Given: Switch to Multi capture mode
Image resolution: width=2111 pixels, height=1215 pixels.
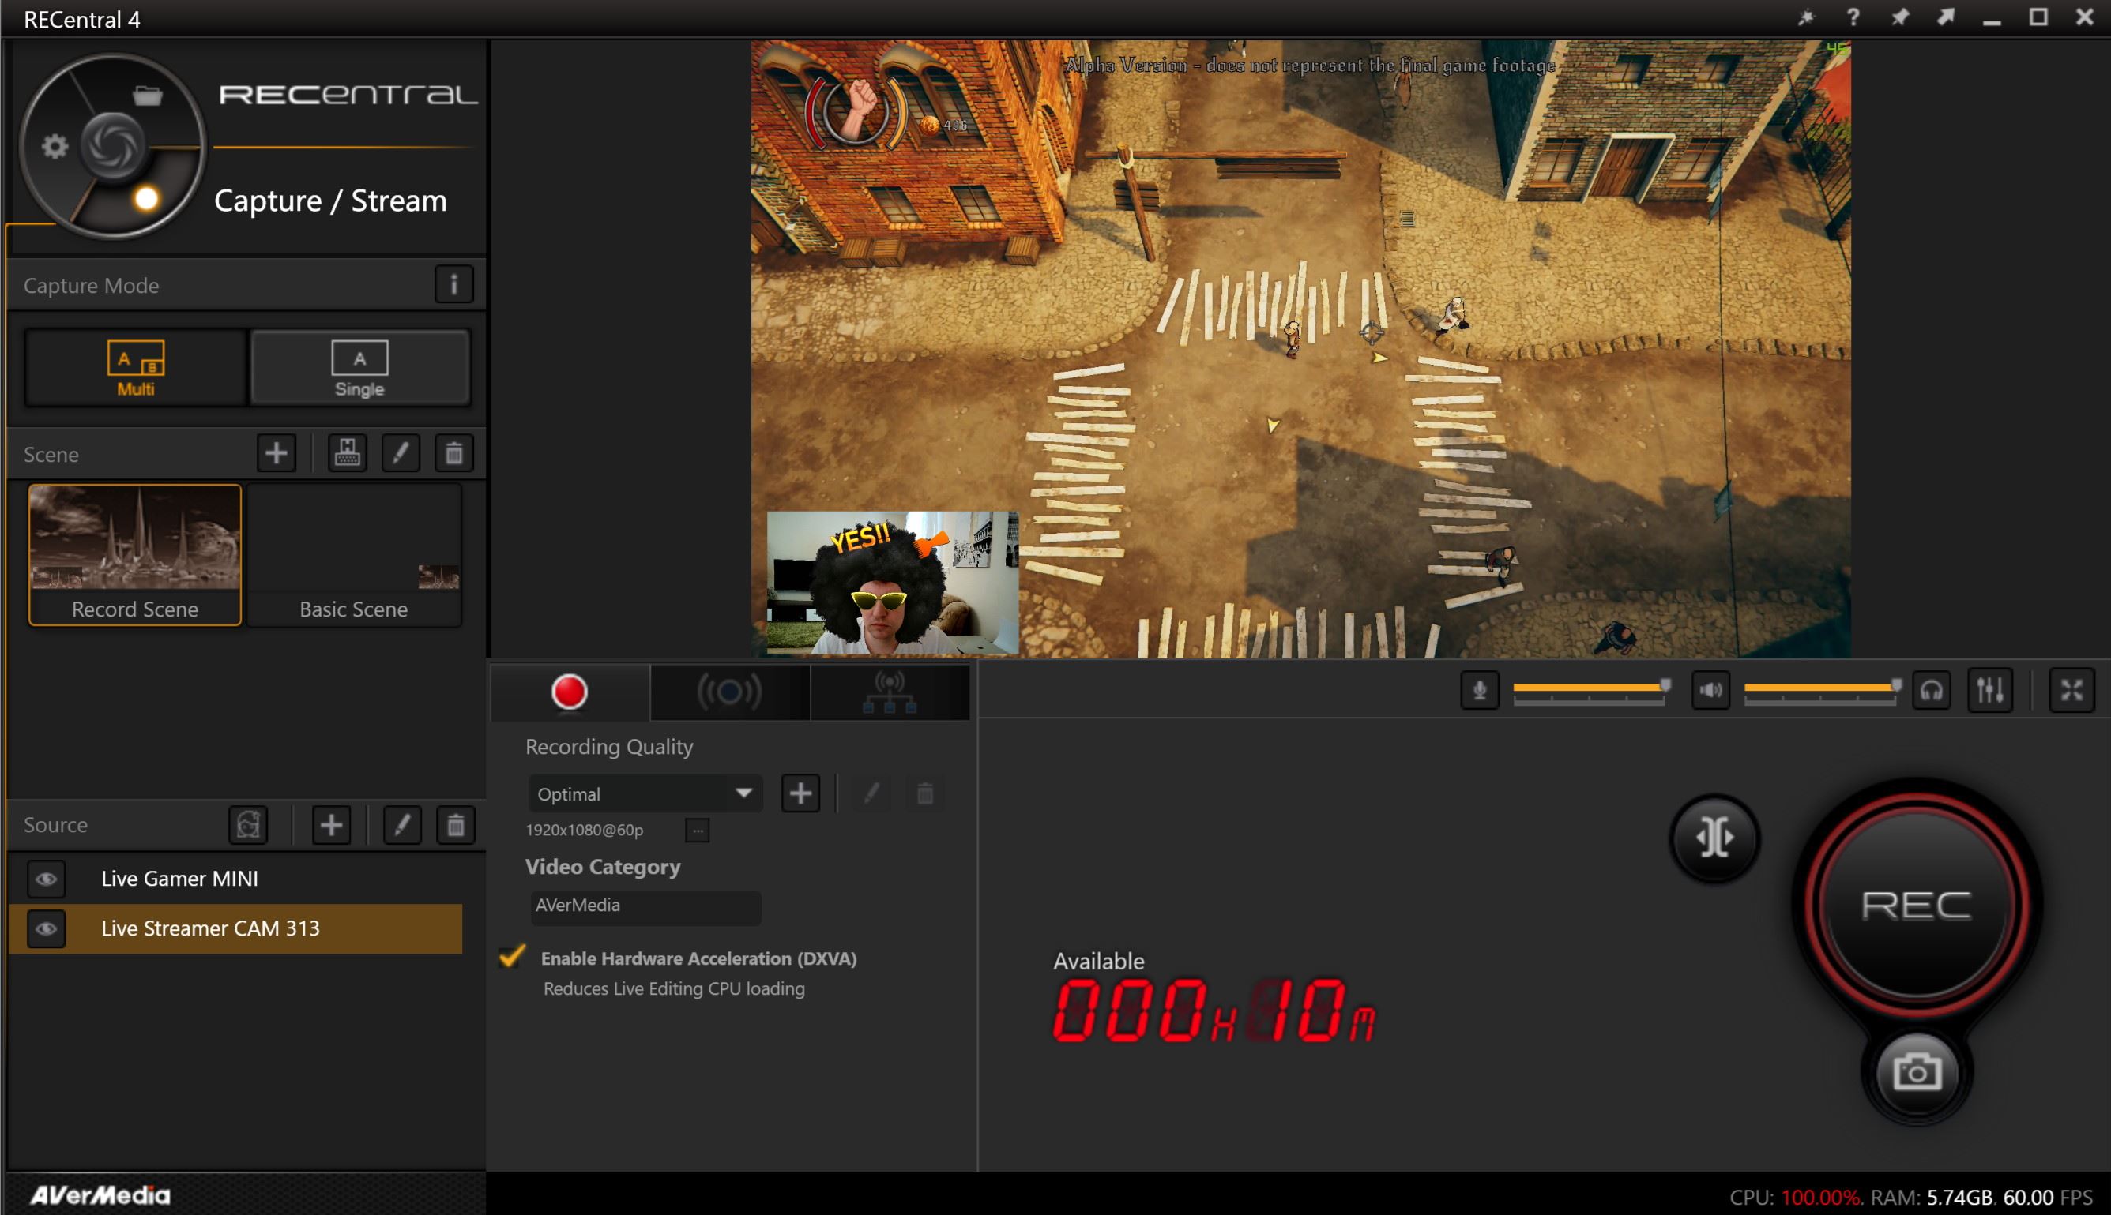Looking at the screenshot, I should coord(135,367).
